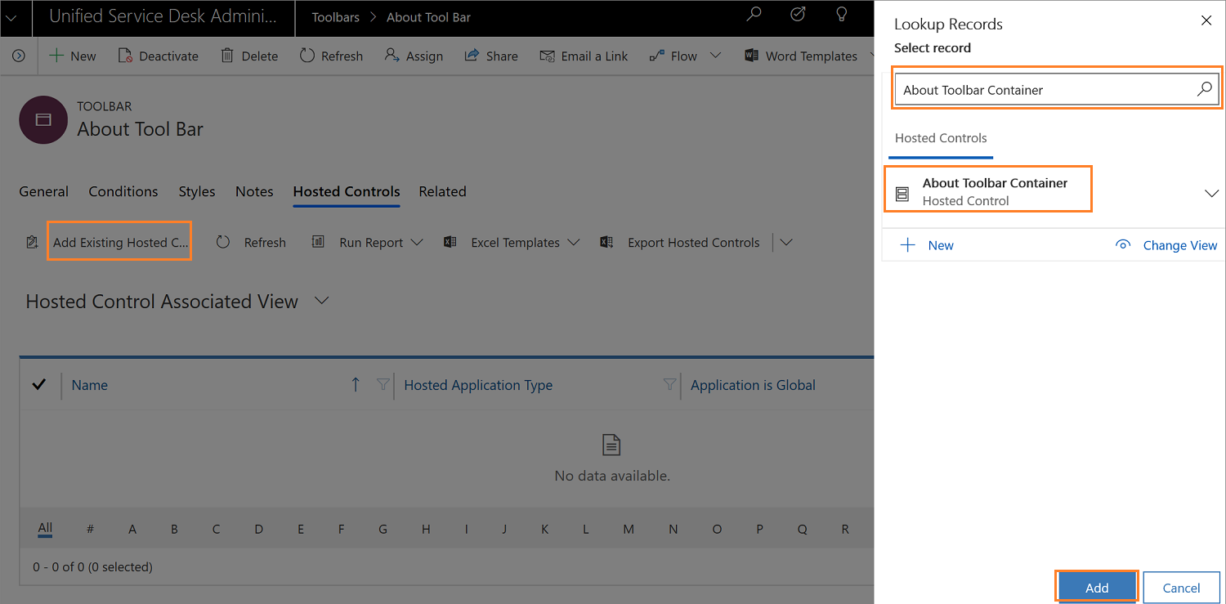Image resolution: width=1226 pixels, height=604 pixels.
Task: Click the Add button
Action: pos(1097,588)
